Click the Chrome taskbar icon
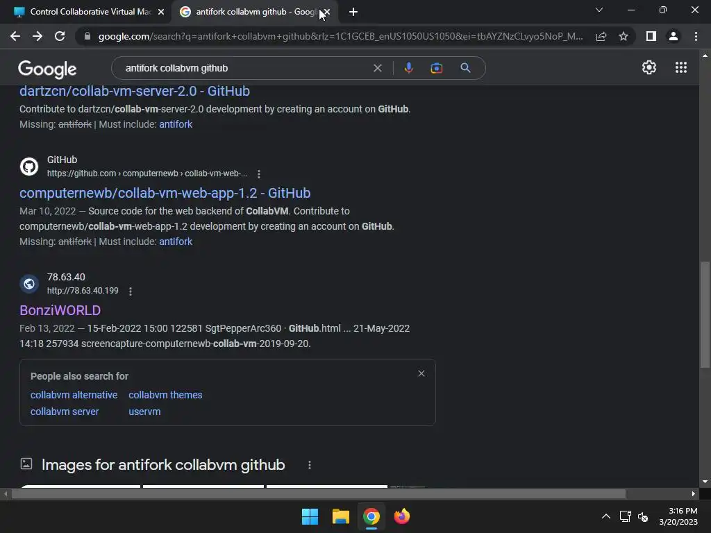This screenshot has height=533, width=711. coord(371,516)
